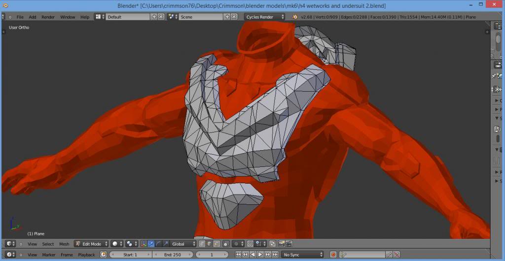Open the Window menu
The width and height of the screenshot is (505, 261).
click(x=68, y=17)
